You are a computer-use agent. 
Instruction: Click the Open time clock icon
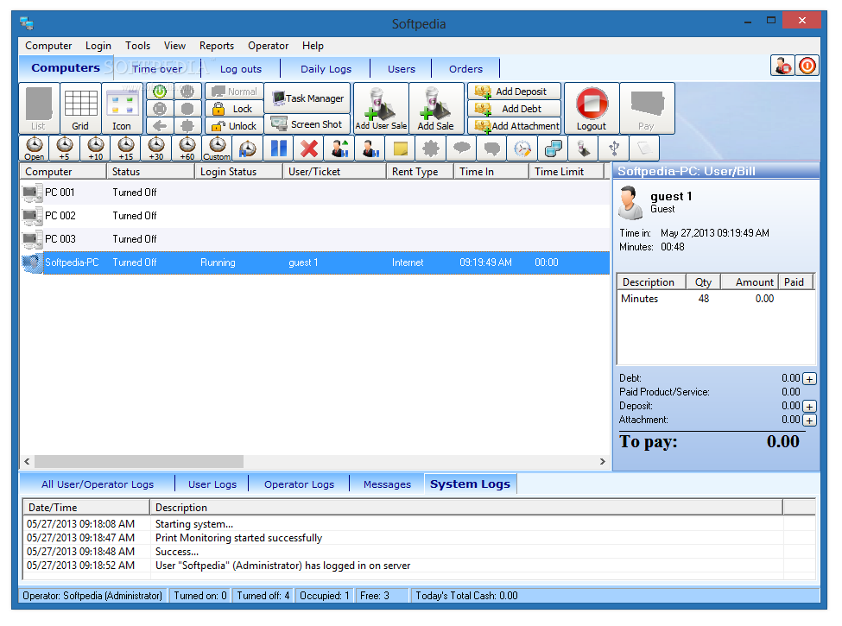[35, 149]
